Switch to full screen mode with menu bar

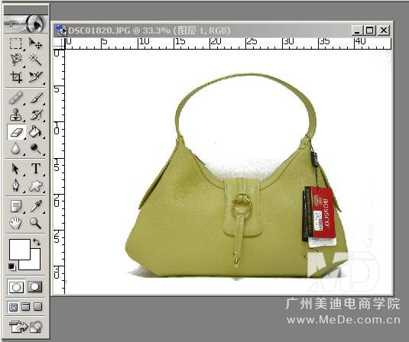coord(25,307)
